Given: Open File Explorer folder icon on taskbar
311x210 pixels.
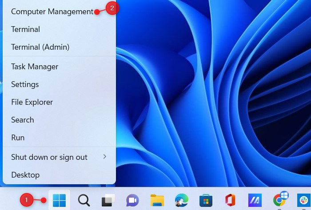Looking at the screenshot, I should click(x=157, y=200).
